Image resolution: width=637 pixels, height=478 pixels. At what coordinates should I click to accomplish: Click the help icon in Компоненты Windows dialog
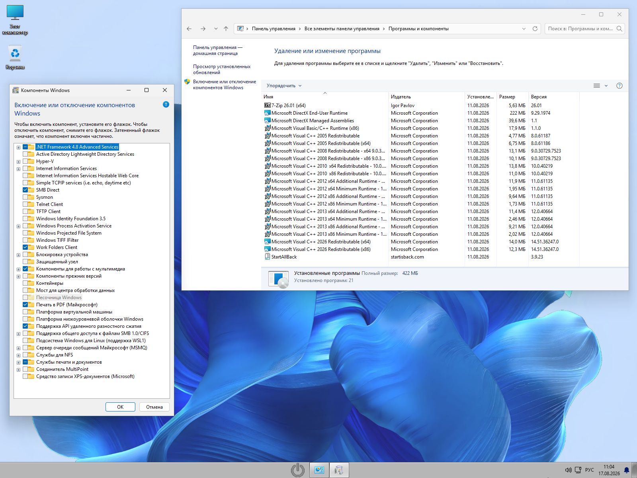pos(166,104)
